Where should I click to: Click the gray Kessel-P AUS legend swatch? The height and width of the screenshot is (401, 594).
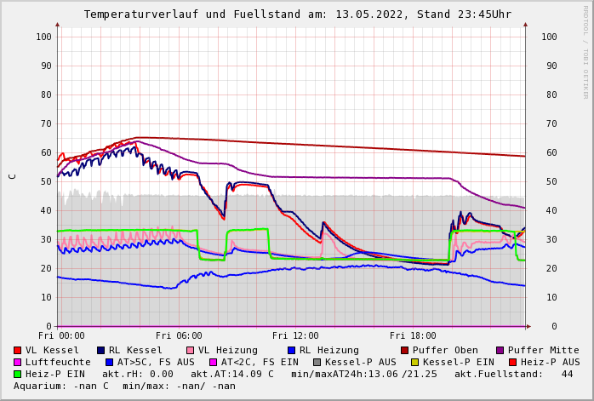[x=317, y=362]
